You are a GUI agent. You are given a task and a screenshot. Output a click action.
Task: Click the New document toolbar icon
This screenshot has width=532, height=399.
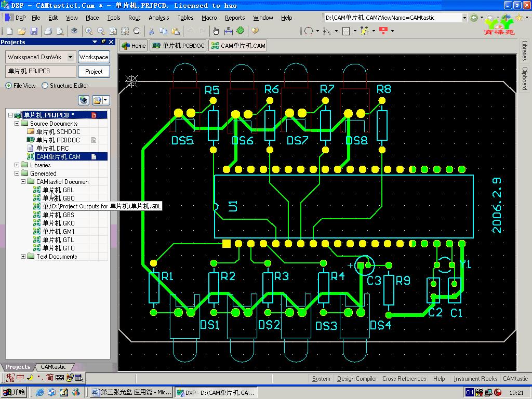point(9,31)
